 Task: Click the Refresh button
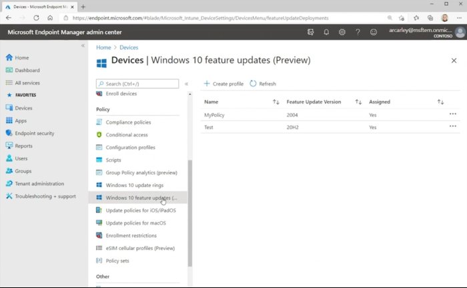point(263,84)
